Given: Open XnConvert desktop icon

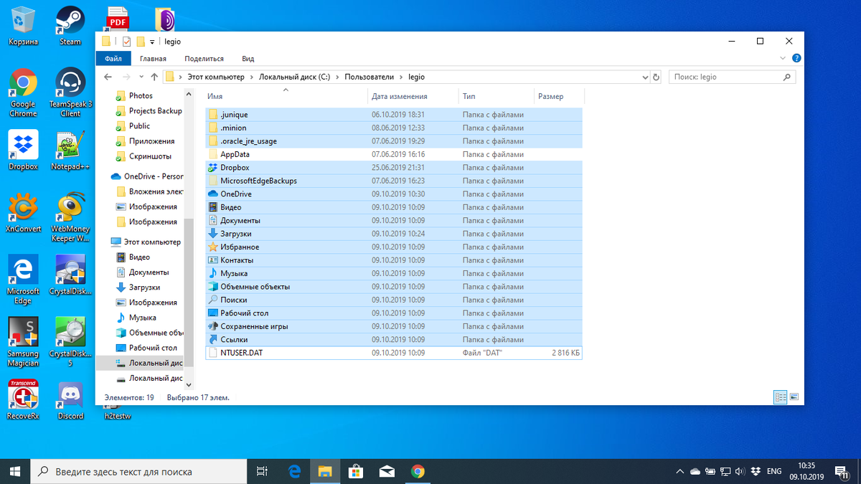Looking at the screenshot, I should click(23, 213).
